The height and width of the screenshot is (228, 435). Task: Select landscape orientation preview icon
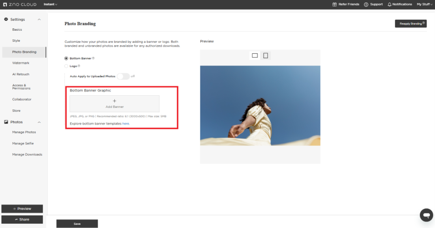(x=255, y=56)
